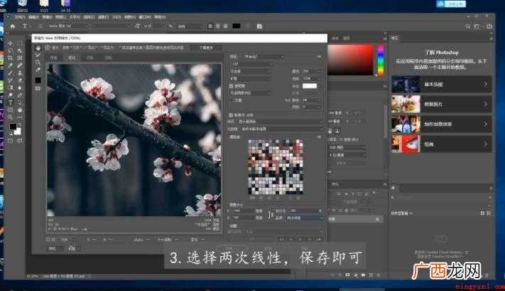505x291 pixels.
Task: Toggle the 透明度 transparency checkbox
Action: click(231, 86)
